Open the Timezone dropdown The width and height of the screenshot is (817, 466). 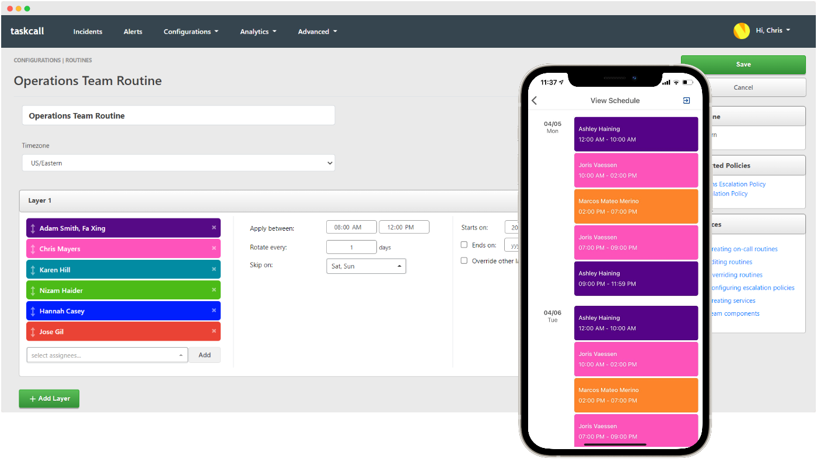coord(178,163)
